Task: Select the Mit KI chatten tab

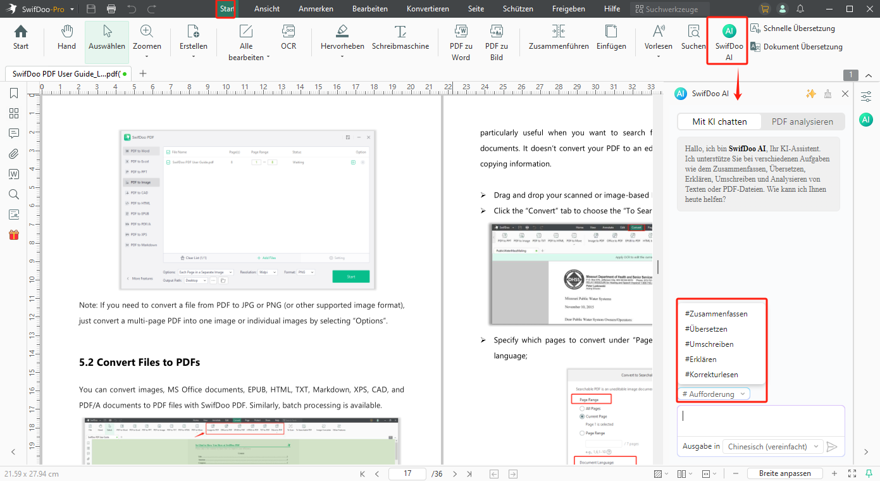Action: (719, 122)
